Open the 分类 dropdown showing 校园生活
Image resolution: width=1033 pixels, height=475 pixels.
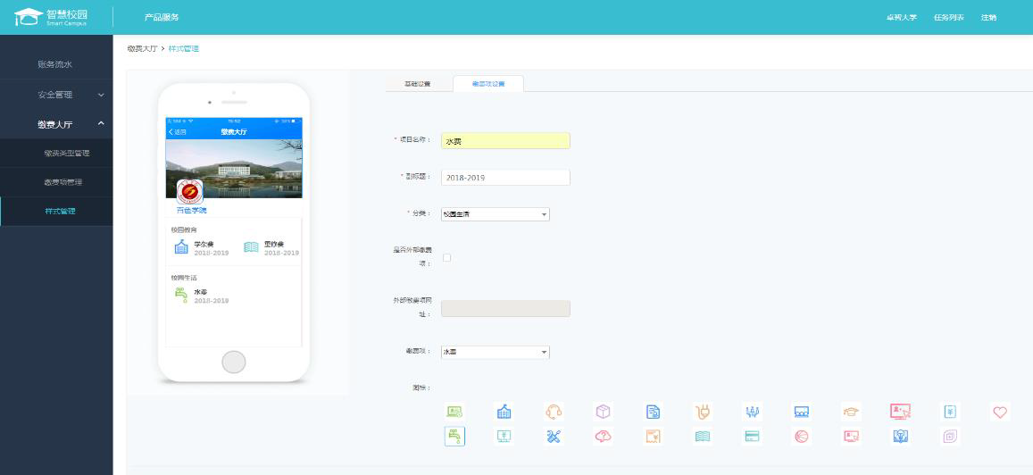(495, 214)
